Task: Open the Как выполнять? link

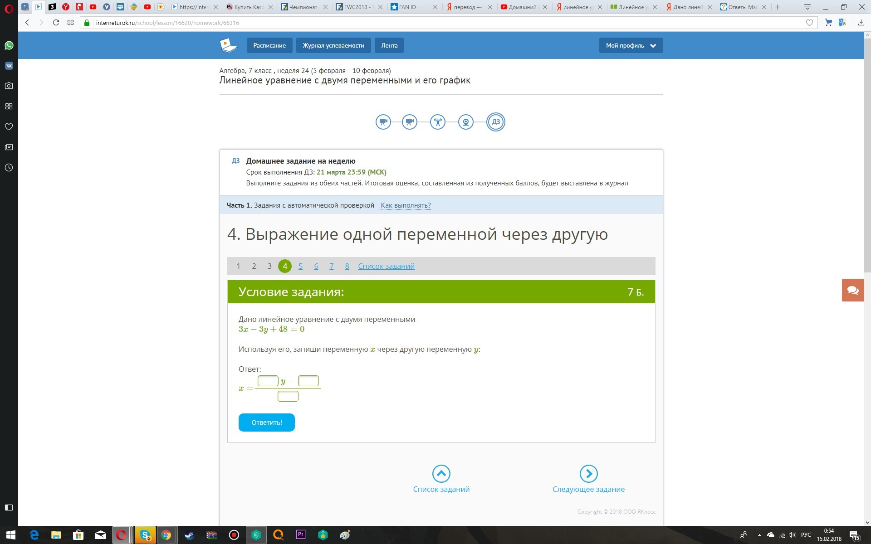Action: (x=406, y=205)
